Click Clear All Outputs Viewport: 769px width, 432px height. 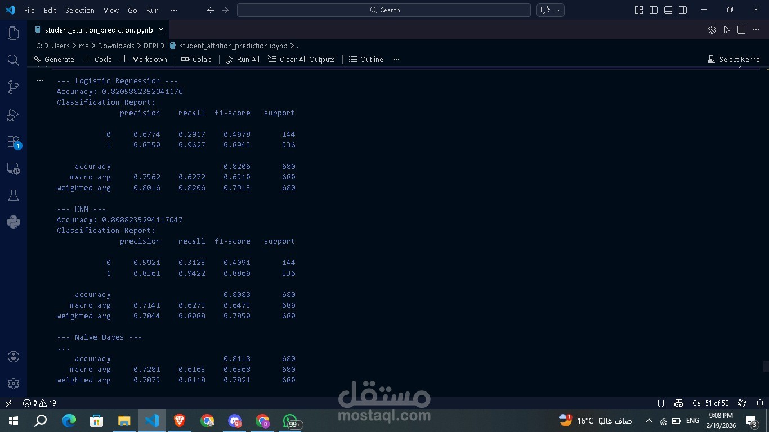tap(301, 59)
